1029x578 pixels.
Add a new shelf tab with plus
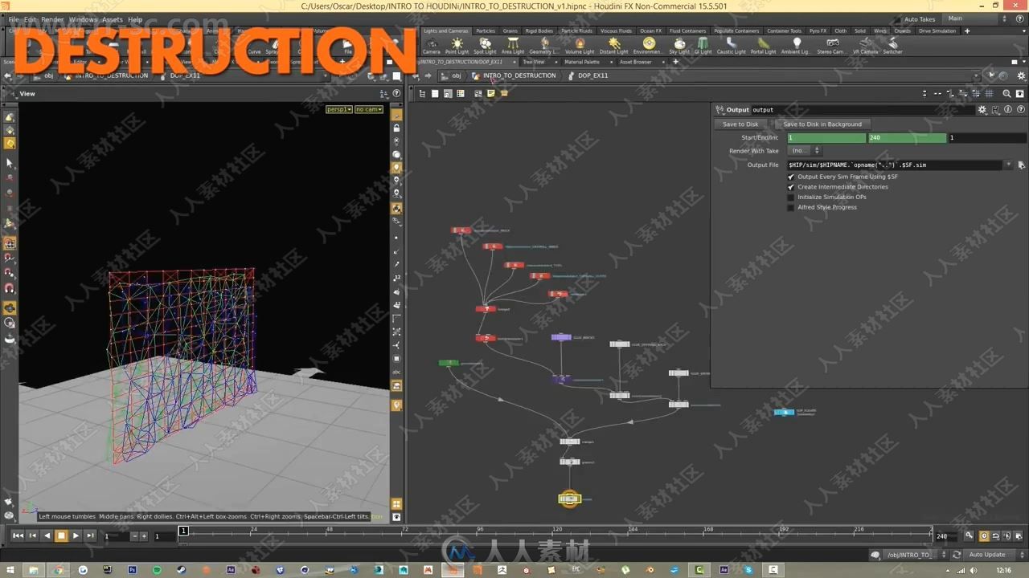tap(967, 31)
